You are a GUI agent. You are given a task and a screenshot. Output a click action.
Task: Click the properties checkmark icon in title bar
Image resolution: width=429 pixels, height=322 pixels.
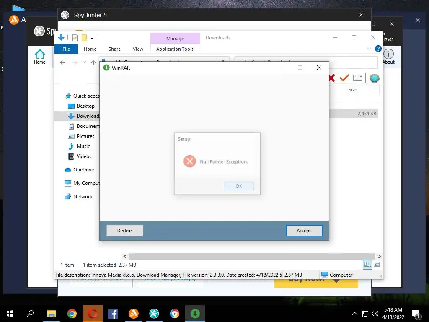click(75, 38)
